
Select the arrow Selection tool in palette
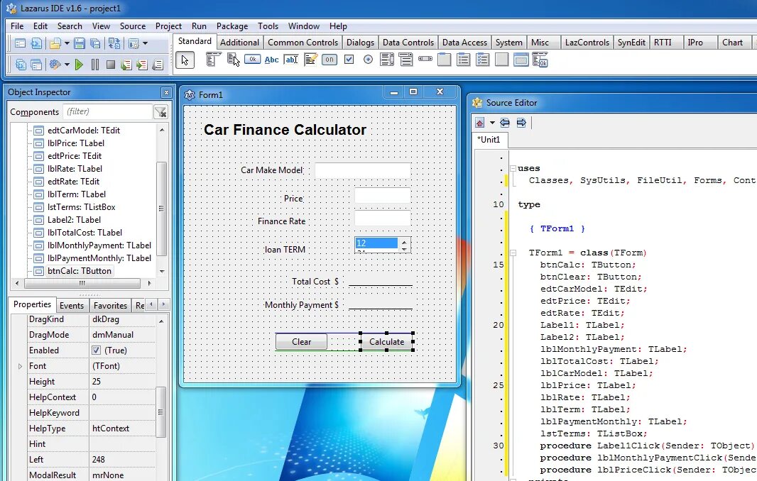tap(185, 60)
